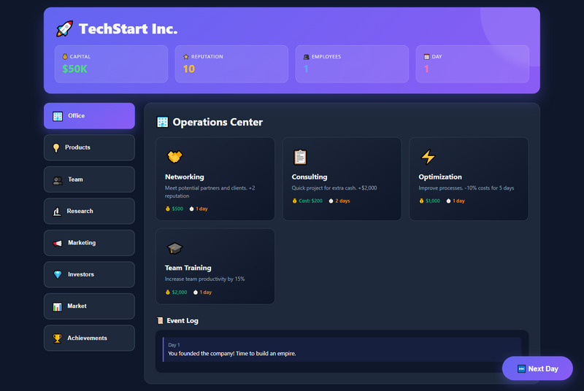Click the Operations Center heading

pyautogui.click(x=218, y=122)
